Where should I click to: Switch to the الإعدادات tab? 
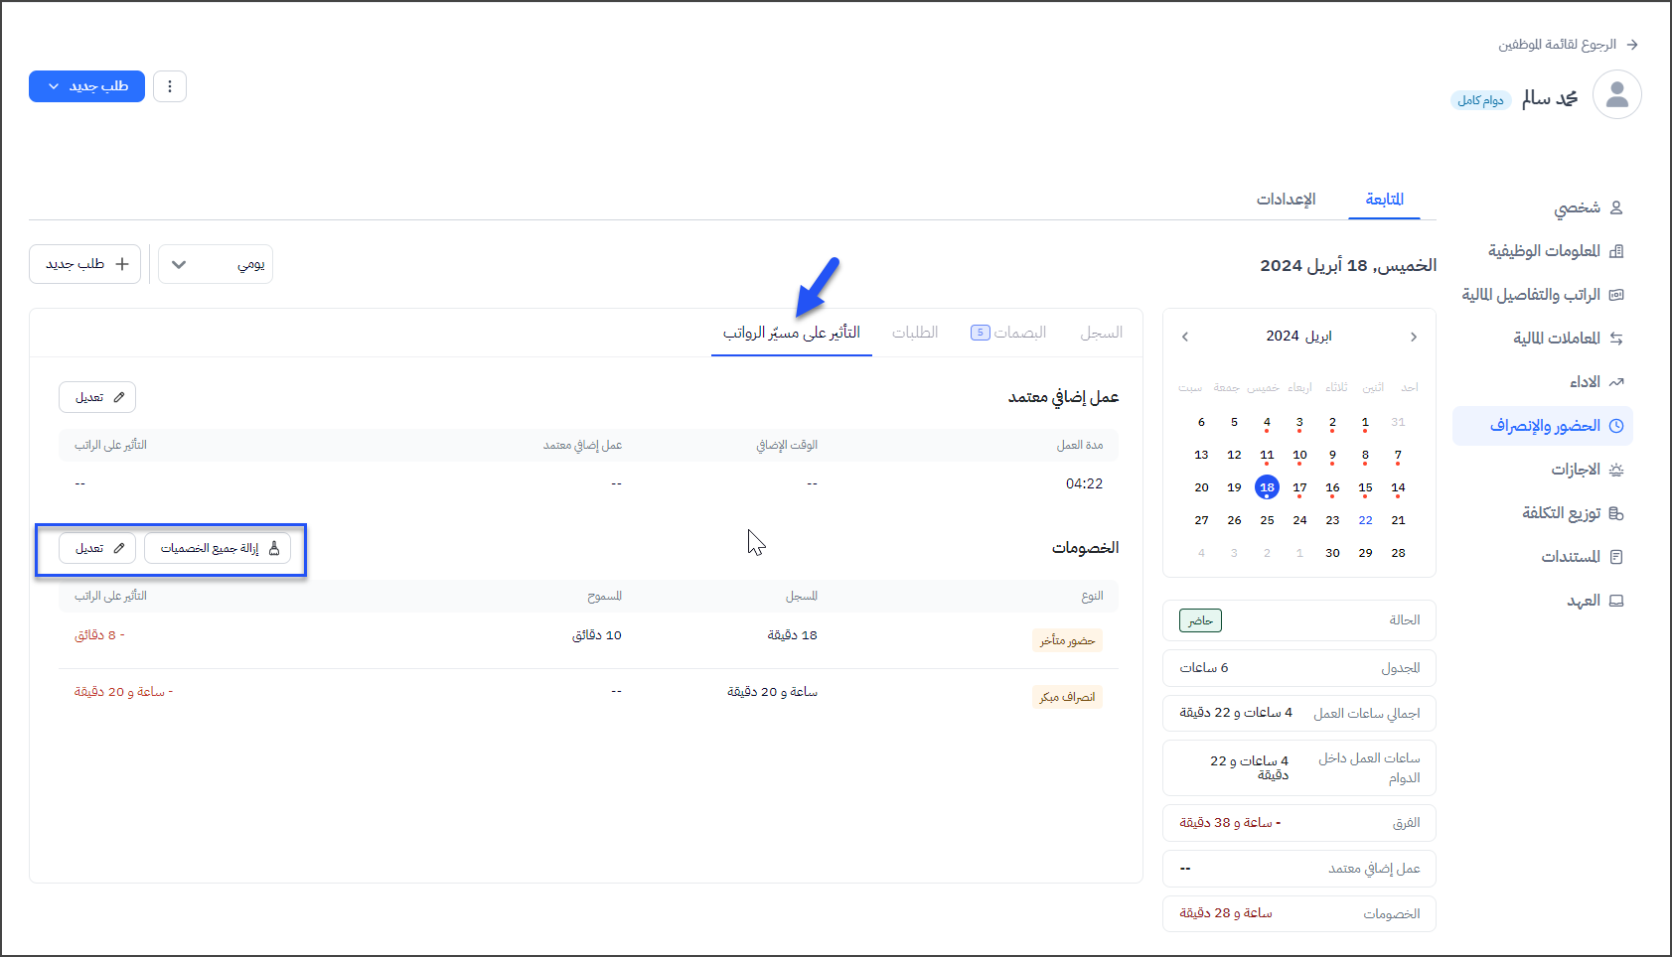click(x=1286, y=200)
